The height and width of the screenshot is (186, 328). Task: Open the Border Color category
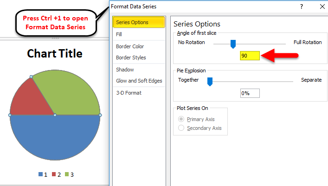click(x=130, y=46)
